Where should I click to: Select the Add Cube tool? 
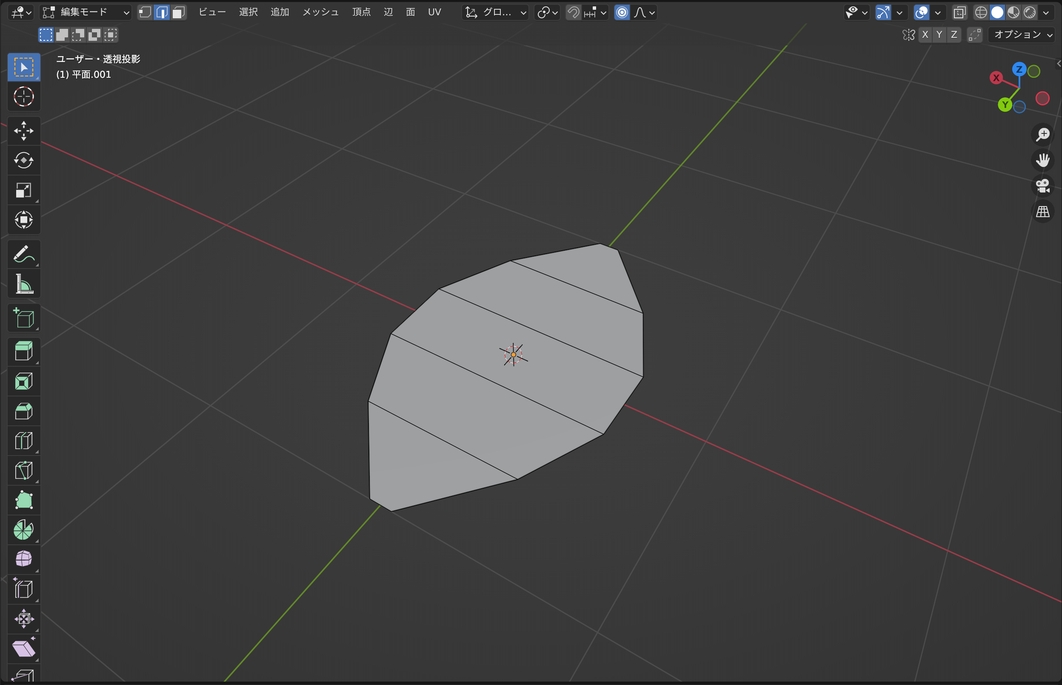coord(23,318)
